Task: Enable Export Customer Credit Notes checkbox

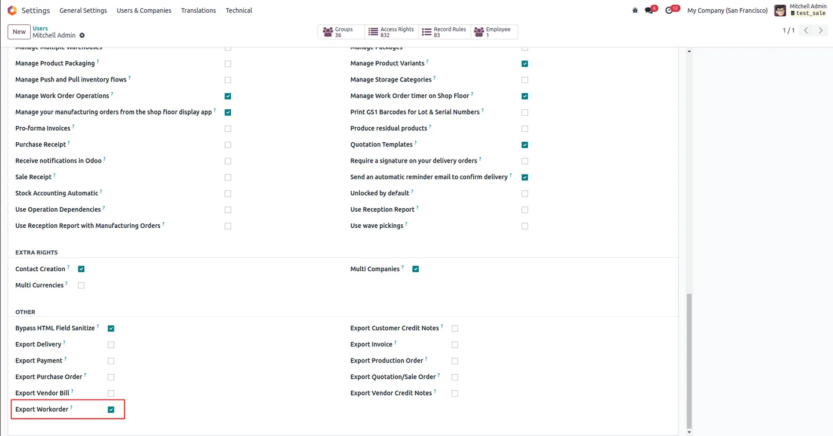Action: coord(455,328)
